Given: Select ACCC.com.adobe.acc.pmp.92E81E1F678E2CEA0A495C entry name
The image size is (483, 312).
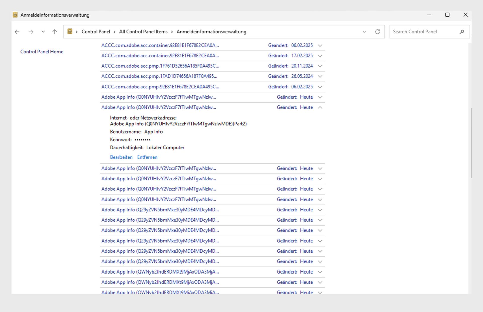Looking at the screenshot, I should click(160, 87).
